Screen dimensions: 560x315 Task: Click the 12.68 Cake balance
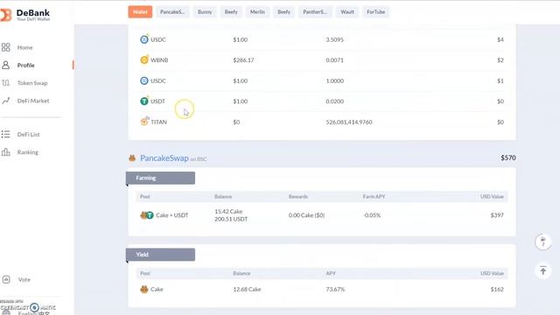[x=247, y=290]
